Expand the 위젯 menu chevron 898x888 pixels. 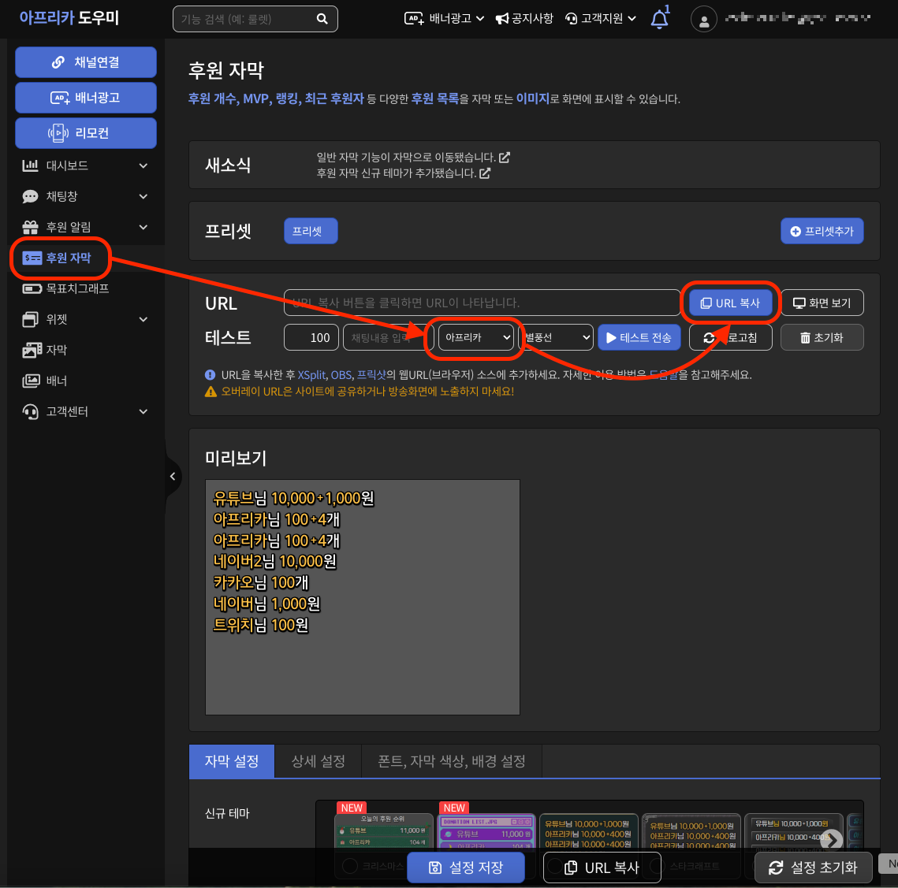[143, 319]
